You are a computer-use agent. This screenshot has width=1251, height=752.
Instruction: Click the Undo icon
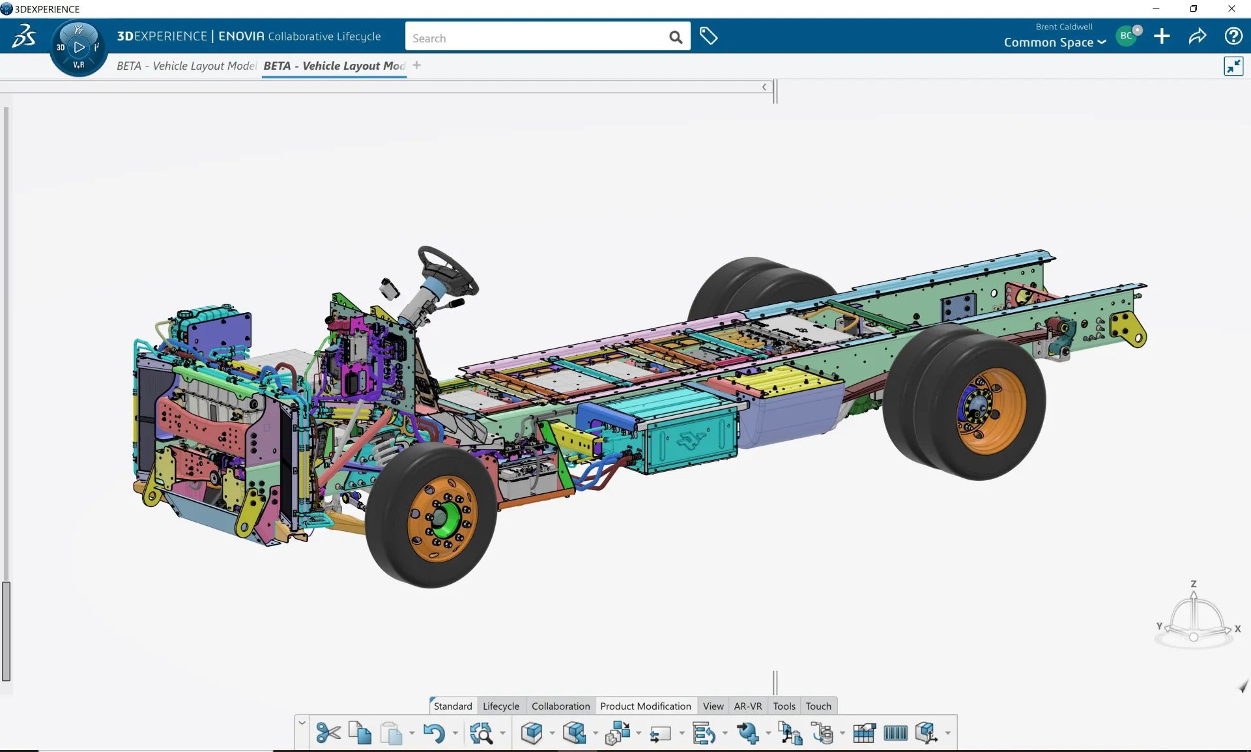[x=435, y=732]
